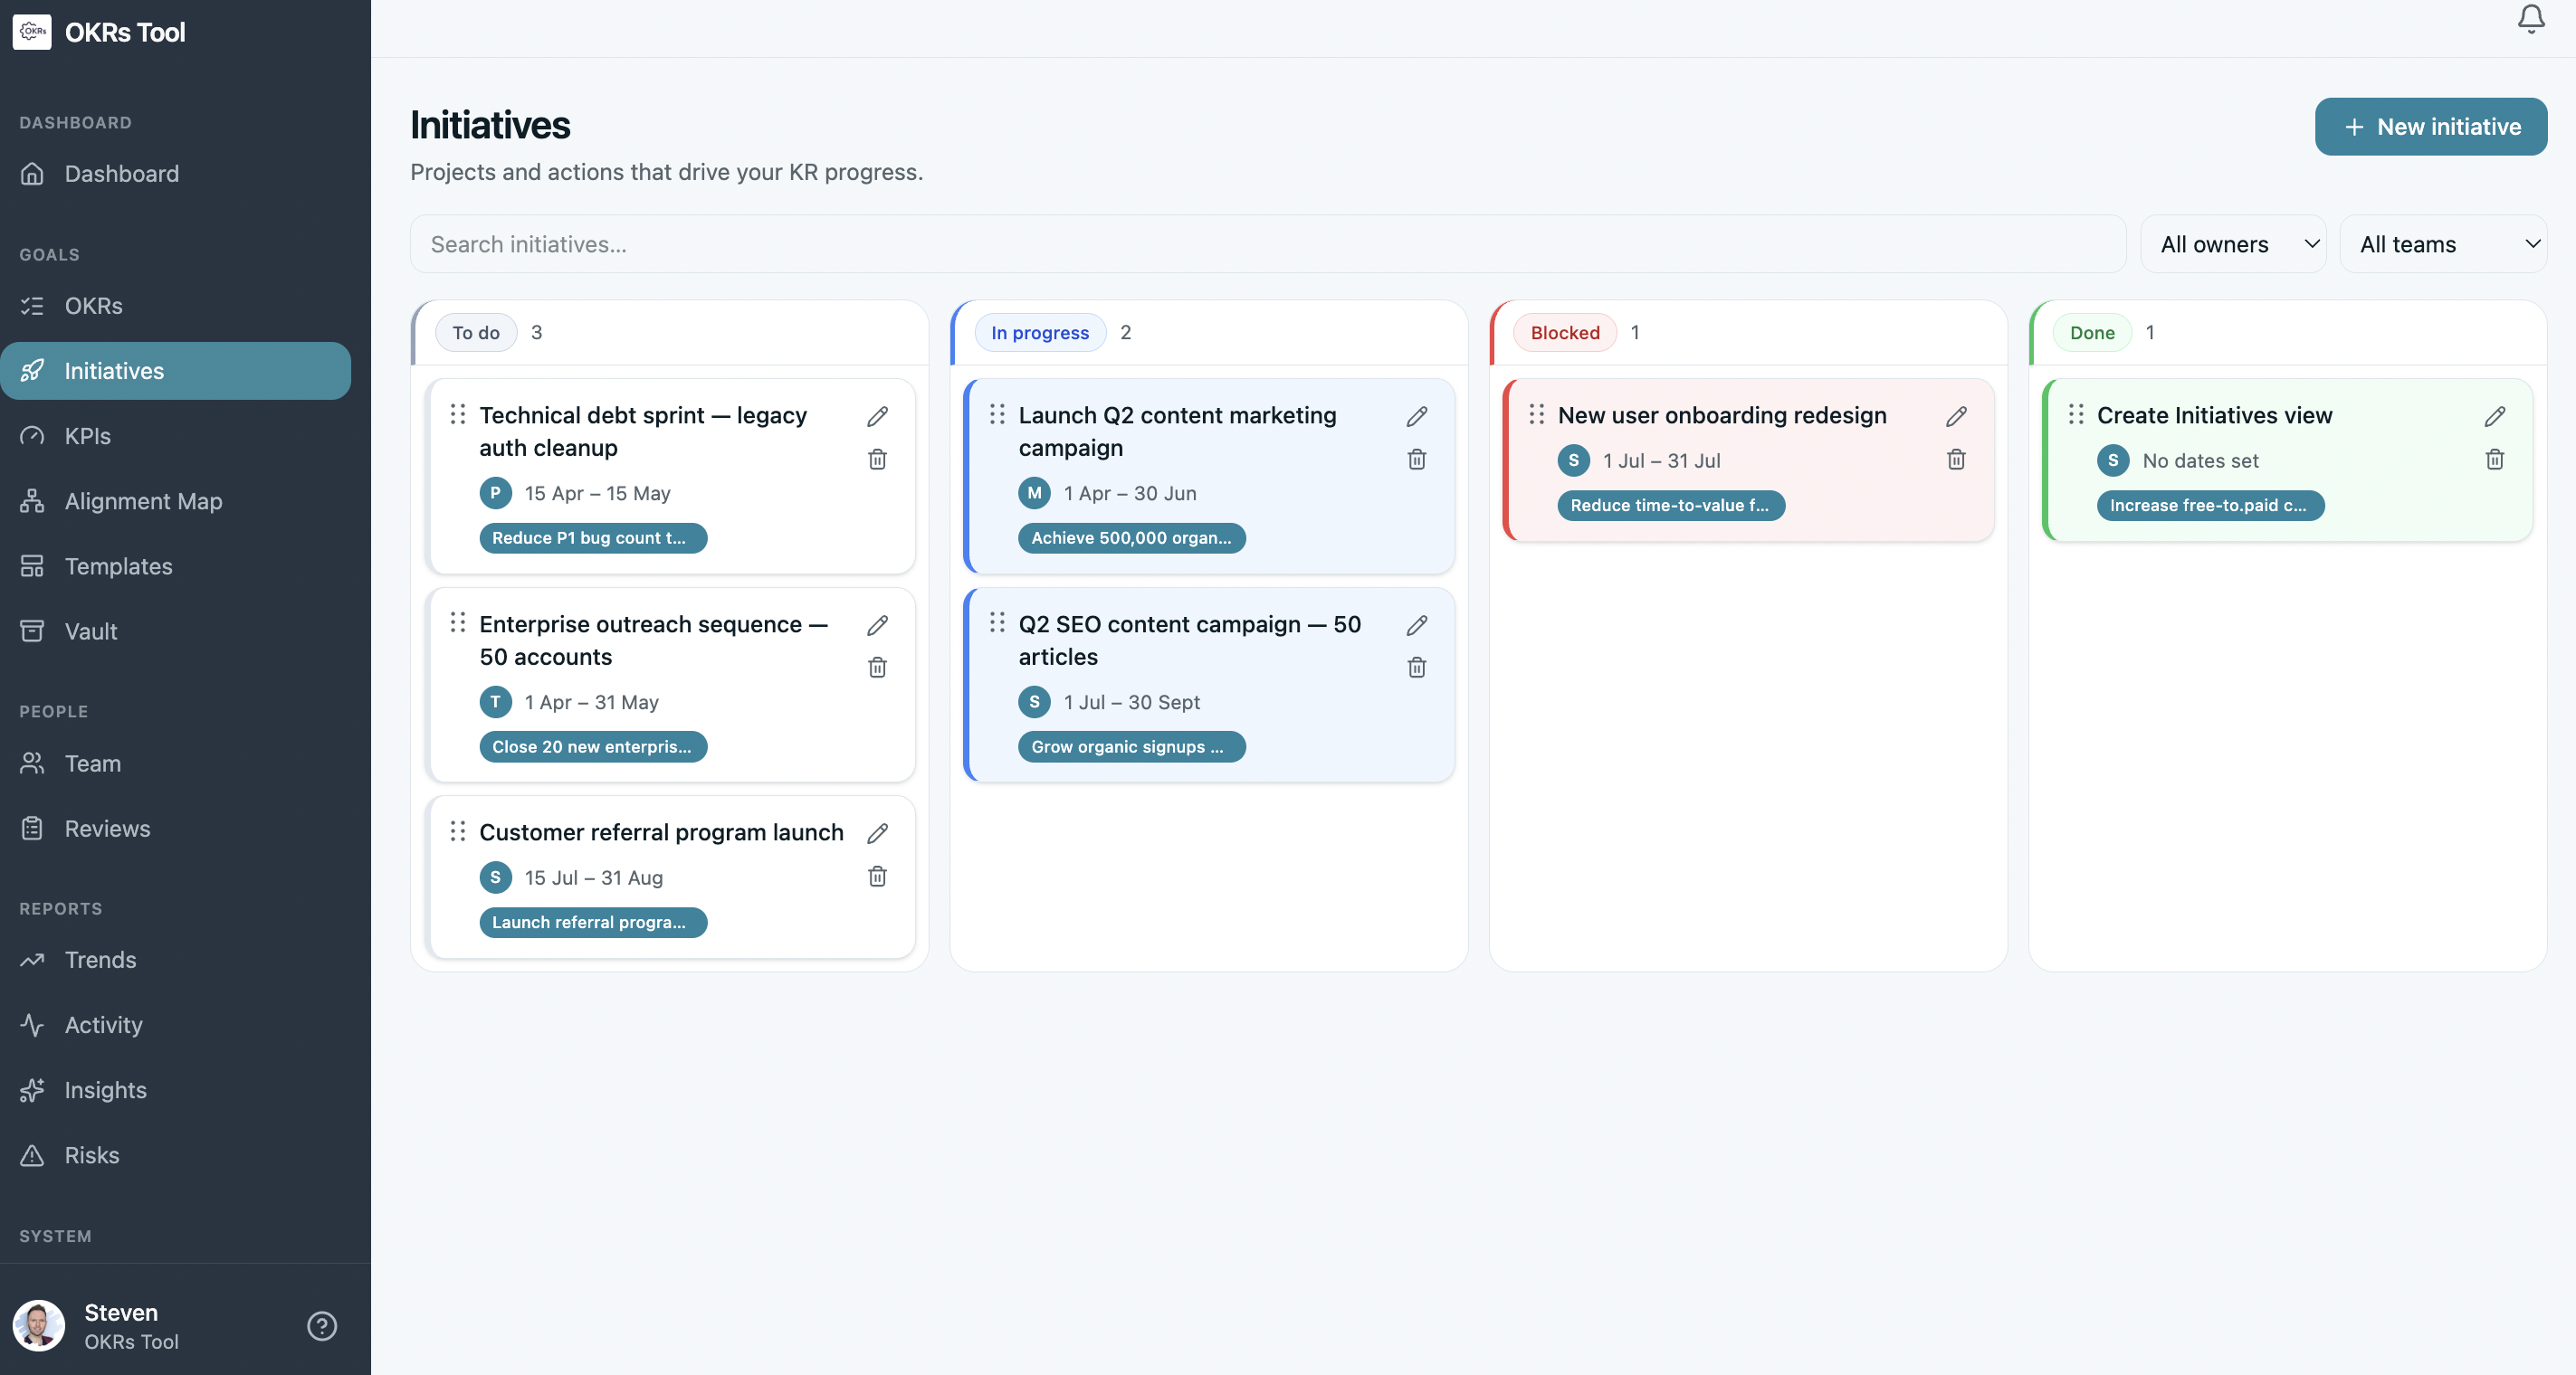Screen dimensions: 2576x1375
Task: Focus the Search initiatives field
Action: pos(1267,244)
